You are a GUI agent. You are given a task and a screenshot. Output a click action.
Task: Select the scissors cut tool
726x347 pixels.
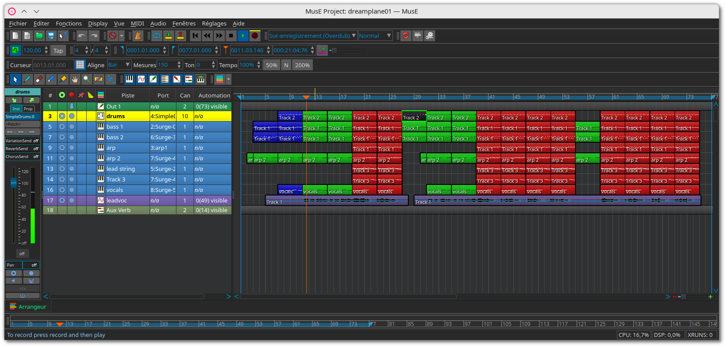(x=51, y=79)
